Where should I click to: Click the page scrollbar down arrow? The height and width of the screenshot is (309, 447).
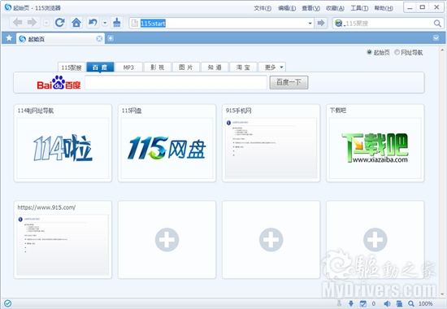(442, 294)
